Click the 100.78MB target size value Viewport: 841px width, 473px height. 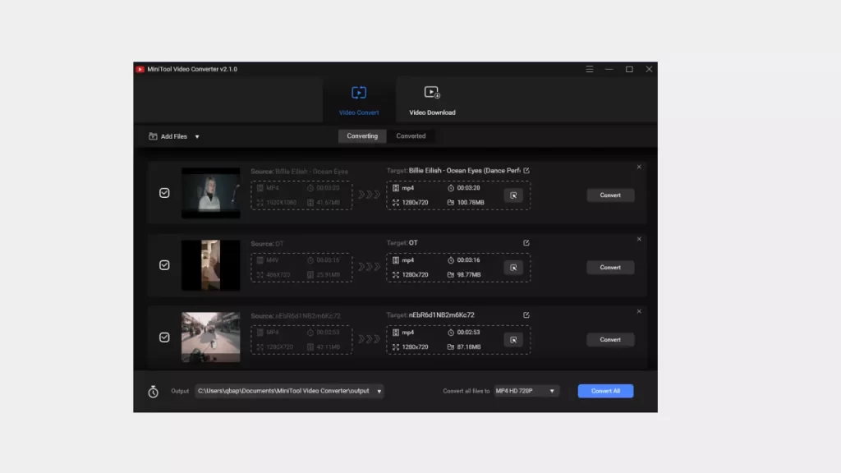(471, 203)
